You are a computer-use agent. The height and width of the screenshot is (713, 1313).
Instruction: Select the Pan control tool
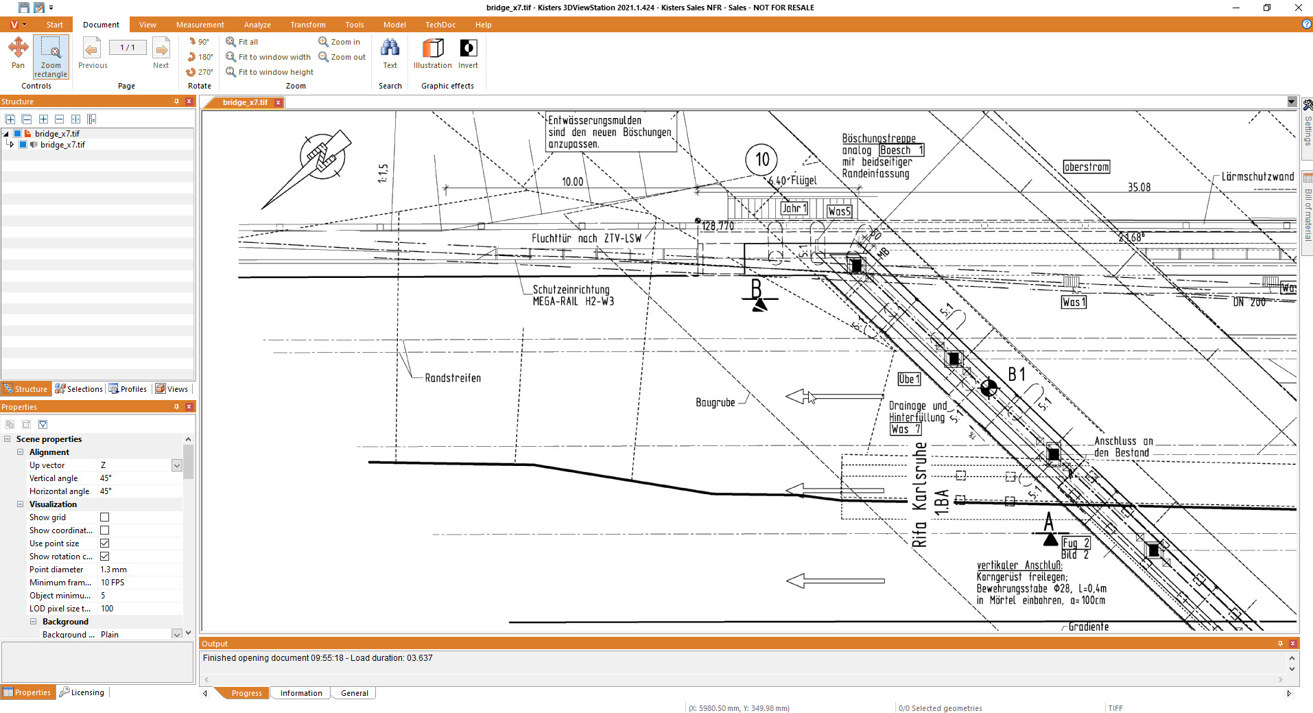coord(18,54)
